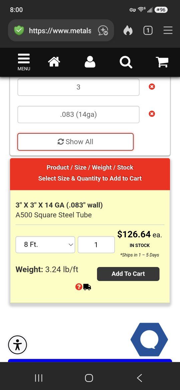Open the accessibility options button
The image size is (180, 390).
point(17,345)
